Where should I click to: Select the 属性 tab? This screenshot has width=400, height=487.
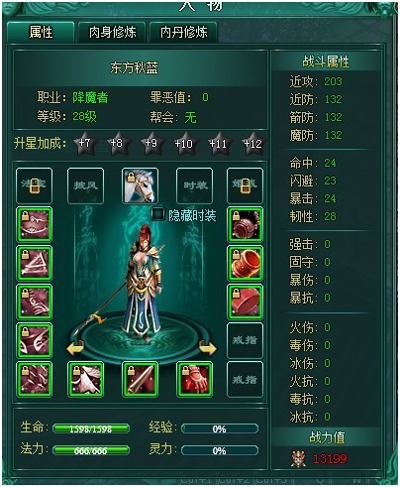pos(41,32)
